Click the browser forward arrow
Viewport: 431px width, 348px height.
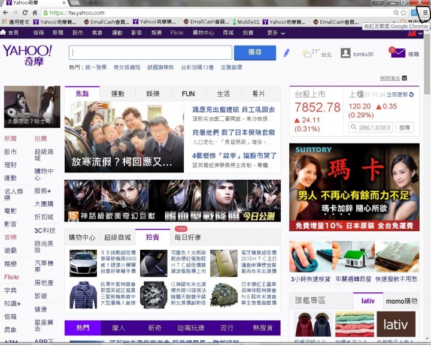click(15, 13)
